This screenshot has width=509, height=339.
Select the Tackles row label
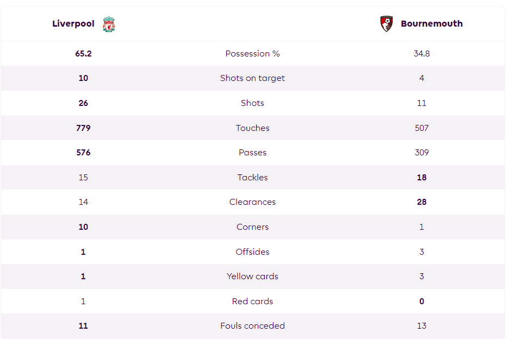252,178
